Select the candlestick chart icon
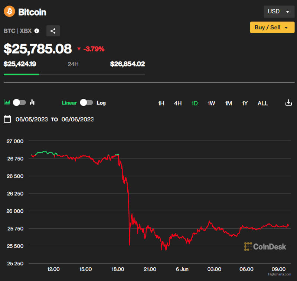Image resolution: width=297 pixels, height=281 pixels. tap(32, 102)
